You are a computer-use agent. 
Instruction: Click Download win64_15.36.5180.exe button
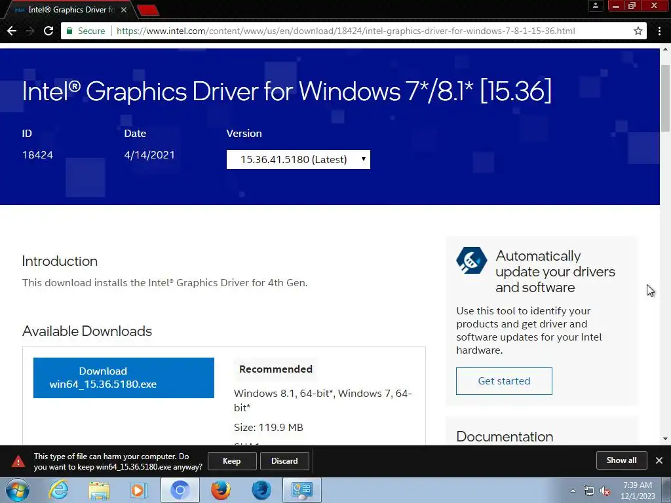[124, 378]
